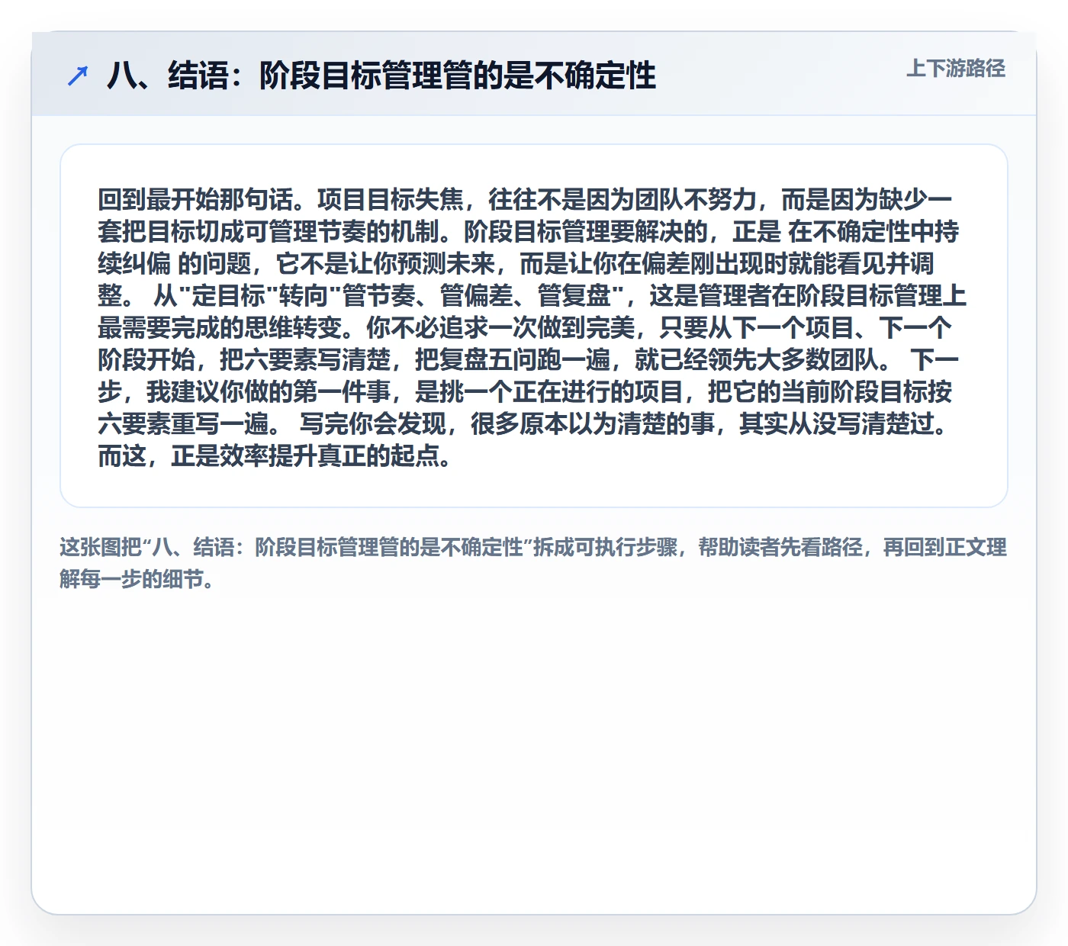Screen dimensions: 1068x946
Task: Click the blue arrow icon beside the heading
Action: 78,76
